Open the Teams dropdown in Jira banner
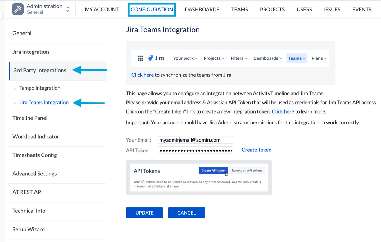 pyautogui.click(x=297, y=58)
